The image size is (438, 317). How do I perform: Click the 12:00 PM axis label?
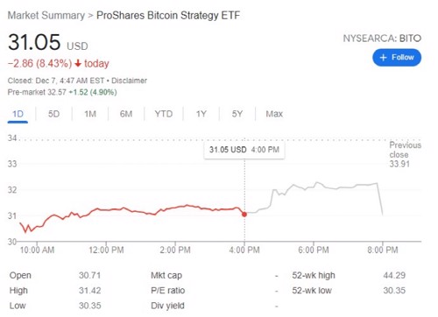pyautogui.click(x=106, y=250)
